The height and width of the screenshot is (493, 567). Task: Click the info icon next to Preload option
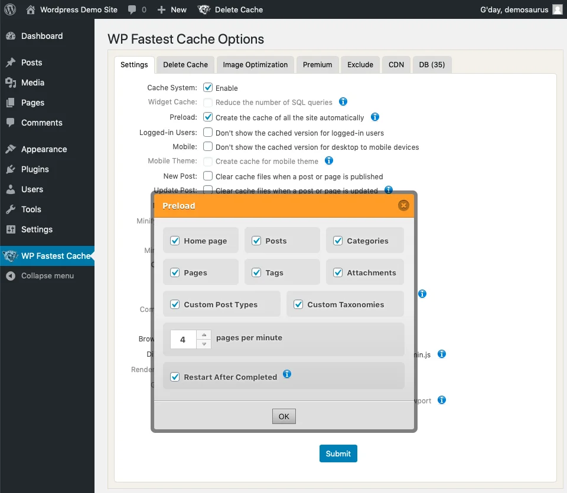(374, 117)
